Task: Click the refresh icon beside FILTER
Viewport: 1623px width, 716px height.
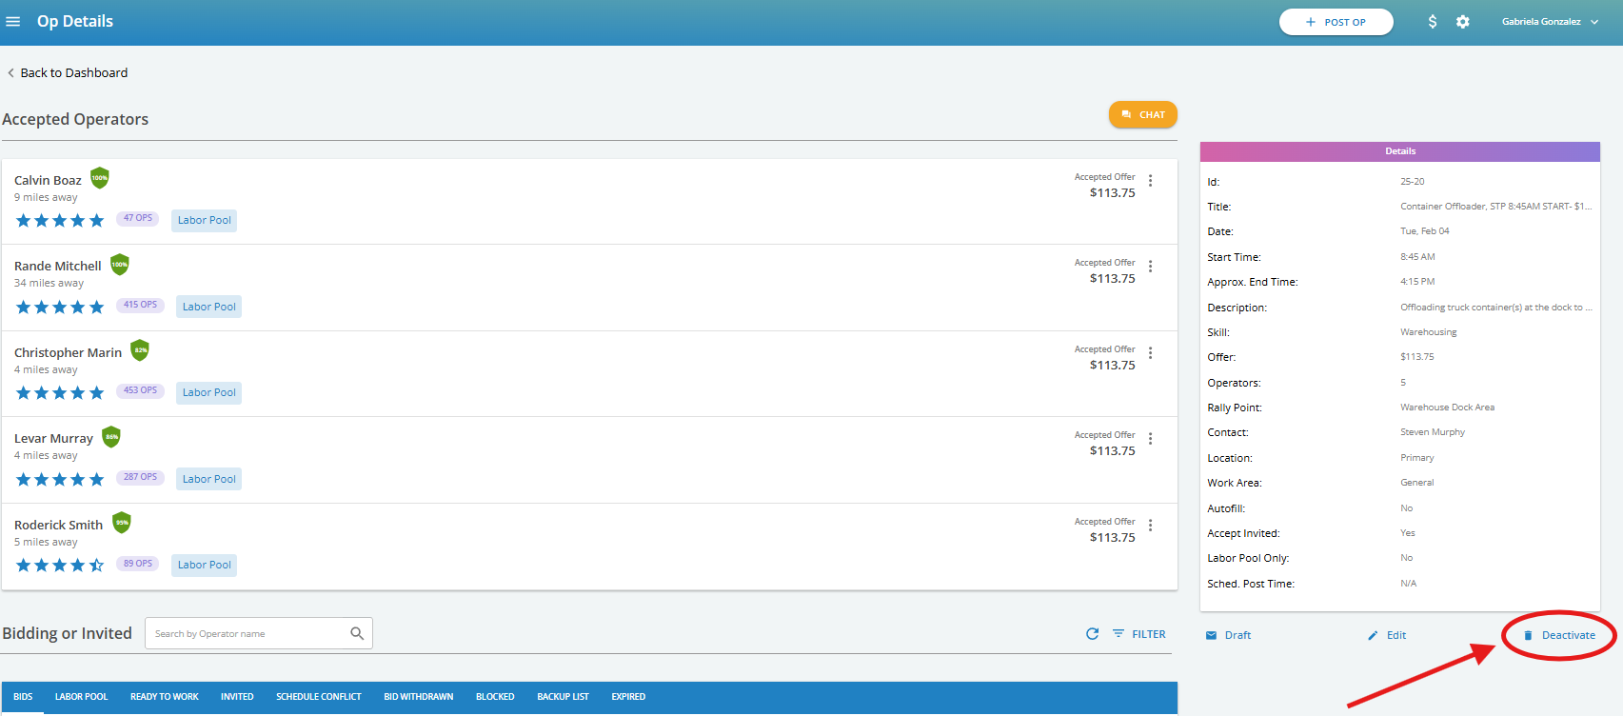Action: point(1093,634)
